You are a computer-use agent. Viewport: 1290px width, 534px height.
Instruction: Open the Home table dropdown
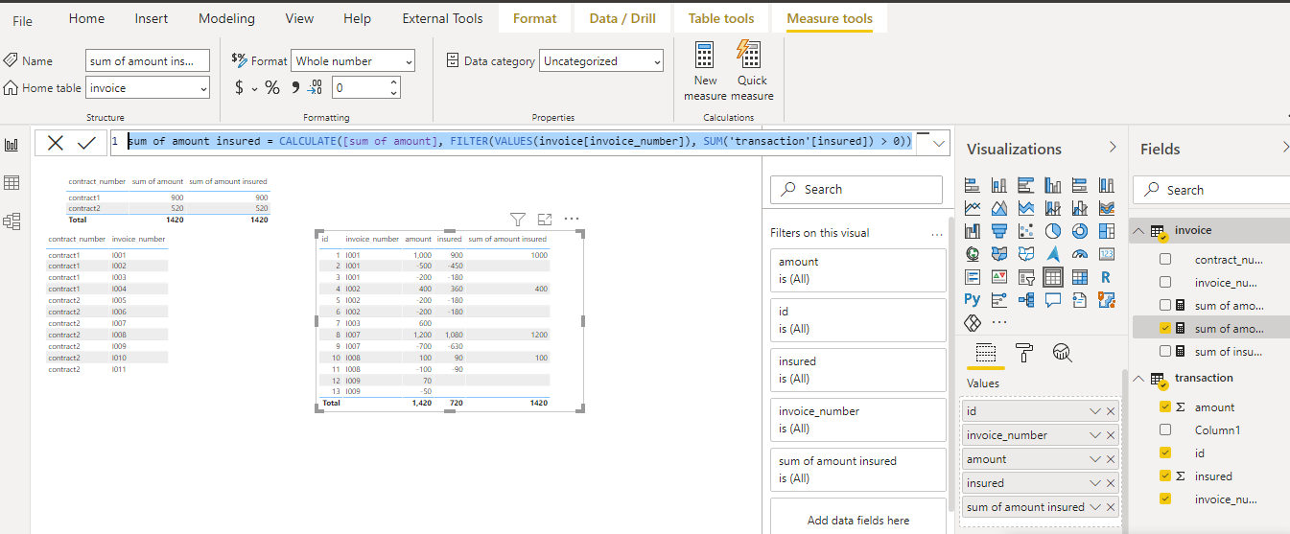point(148,87)
